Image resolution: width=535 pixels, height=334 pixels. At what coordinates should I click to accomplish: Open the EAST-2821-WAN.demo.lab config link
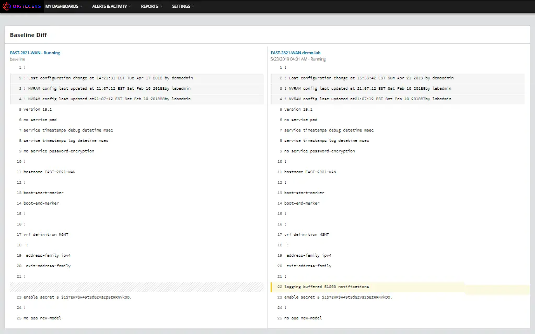click(295, 53)
